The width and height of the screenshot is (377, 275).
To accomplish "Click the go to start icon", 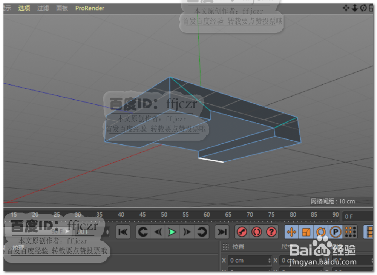I will 123,232.
